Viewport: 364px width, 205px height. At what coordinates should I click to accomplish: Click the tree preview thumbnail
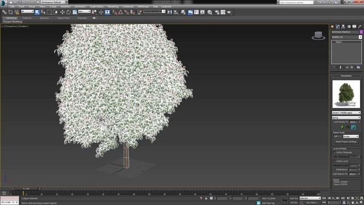(x=346, y=94)
